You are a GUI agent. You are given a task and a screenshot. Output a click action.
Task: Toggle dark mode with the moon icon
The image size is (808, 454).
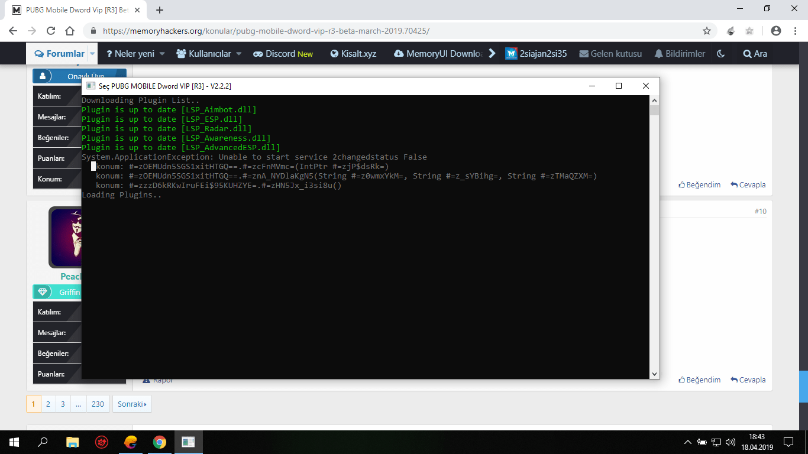click(720, 54)
